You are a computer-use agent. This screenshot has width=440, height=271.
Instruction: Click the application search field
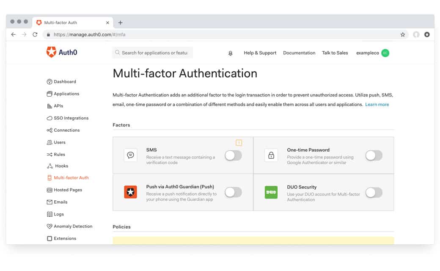(152, 53)
